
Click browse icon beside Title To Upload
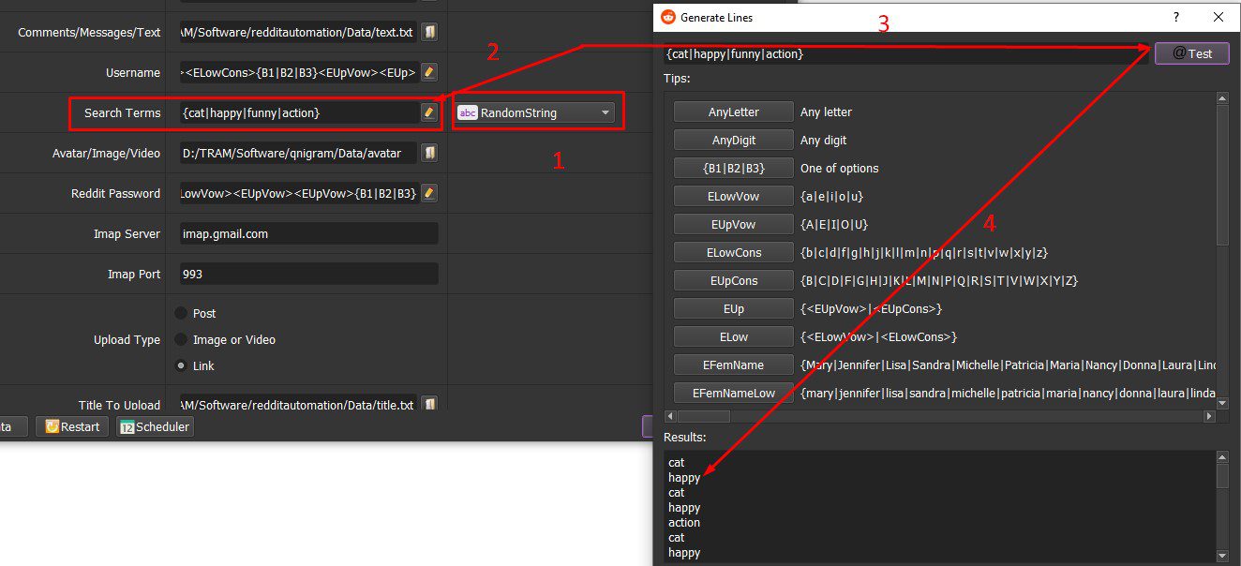point(429,405)
